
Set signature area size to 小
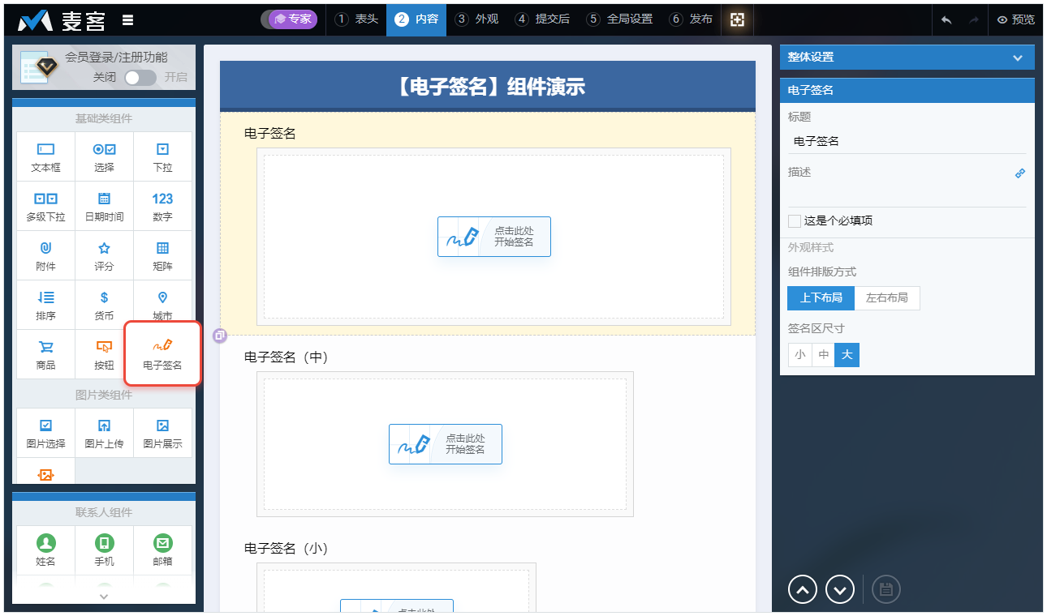(799, 355)
